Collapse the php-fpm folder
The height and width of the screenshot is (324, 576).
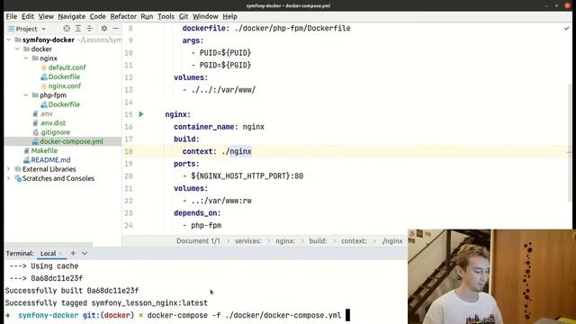(x=26, y=95)
